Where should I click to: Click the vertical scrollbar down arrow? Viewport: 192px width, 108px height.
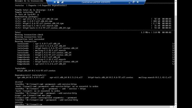click(176, 104)
